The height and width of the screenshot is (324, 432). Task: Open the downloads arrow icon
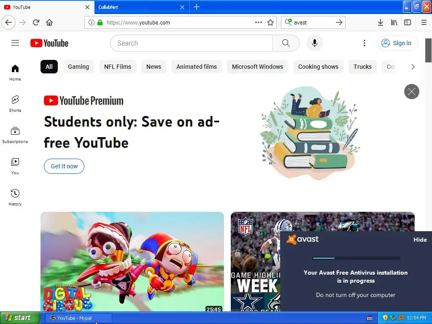381,22
